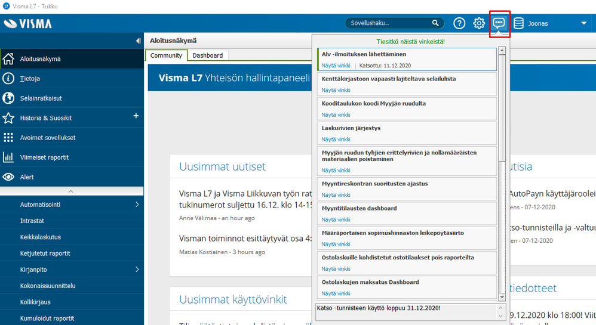Click Näytä vinkki under Myyntireskontran suoritusten ajastus

[336, 195]
